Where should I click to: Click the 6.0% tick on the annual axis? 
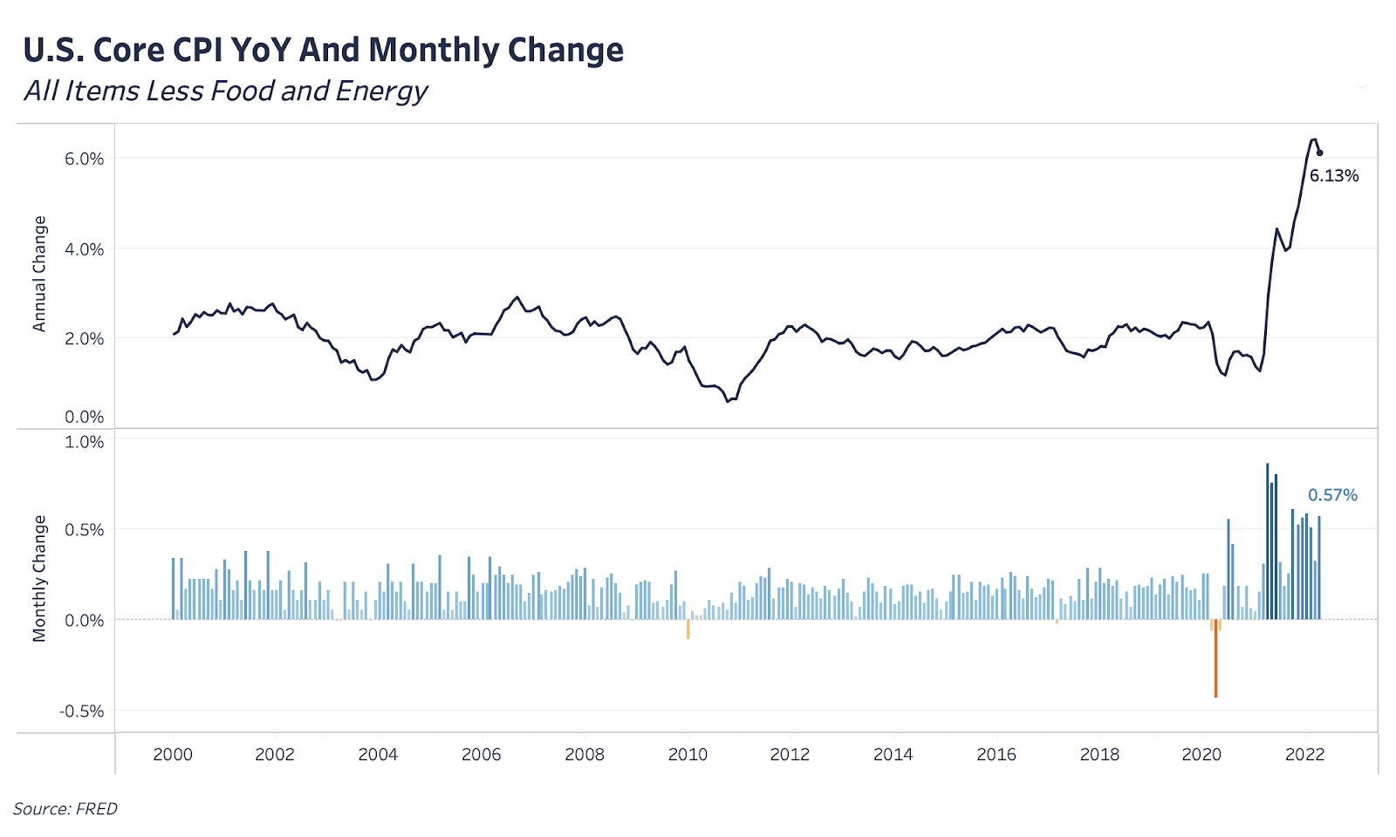coord(84,159)
